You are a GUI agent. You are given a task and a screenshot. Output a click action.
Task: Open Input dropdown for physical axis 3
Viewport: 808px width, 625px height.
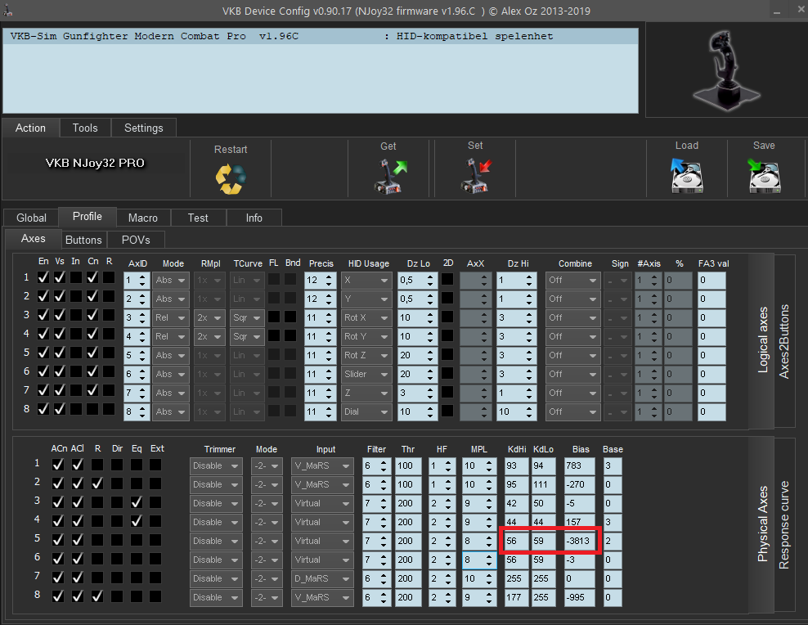point(322,503)
